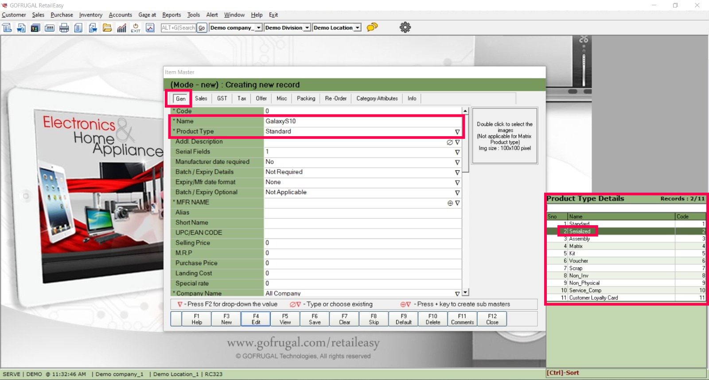
Task: Open the Inventory menu
Action: point(91,15)
